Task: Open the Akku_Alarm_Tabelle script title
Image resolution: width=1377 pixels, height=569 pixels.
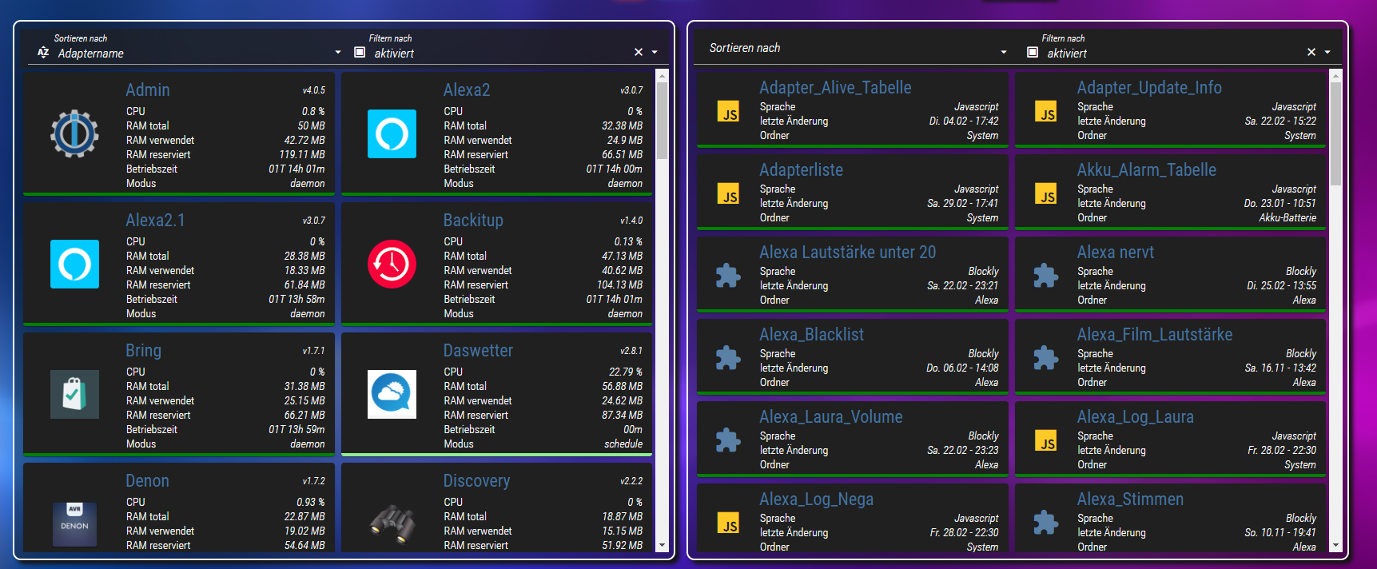Action: coord(1146,170)
